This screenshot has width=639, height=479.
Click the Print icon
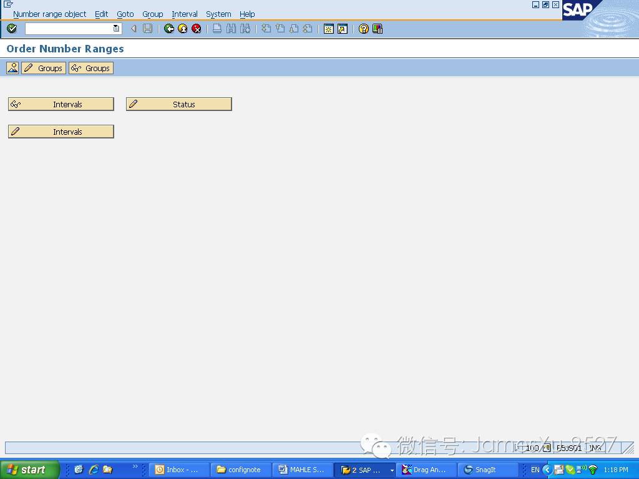click(217, 29)
